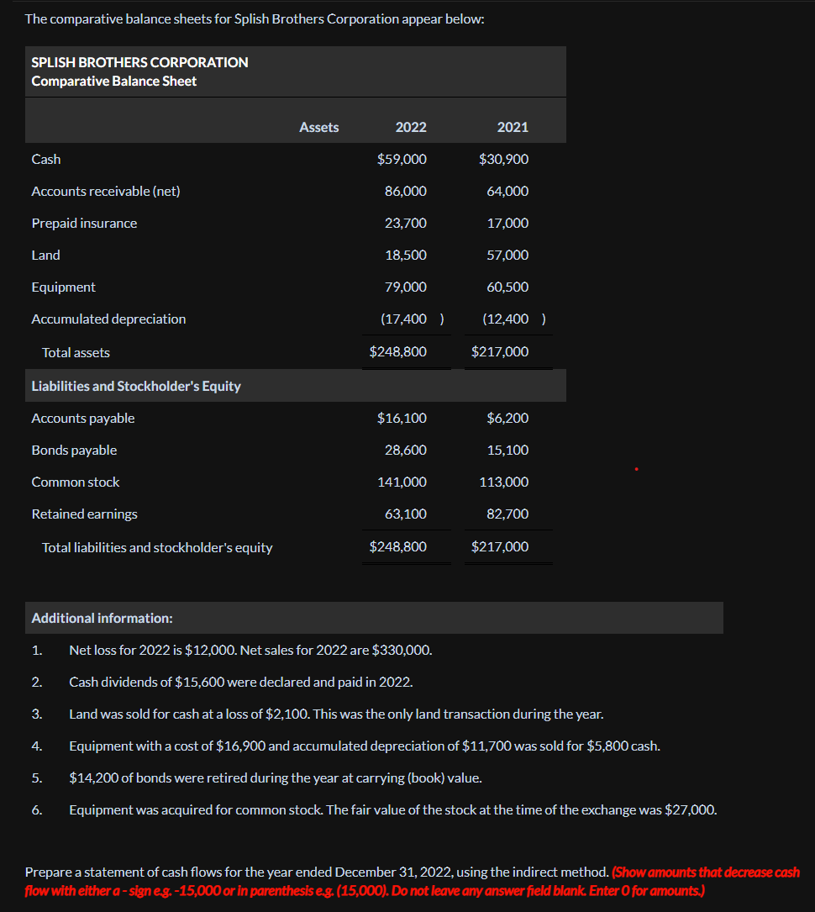Select the Accounts payable 2022 value $16,100
Image resolution: width=815 pixels, height=912 pixels.
tap(402, 419)
